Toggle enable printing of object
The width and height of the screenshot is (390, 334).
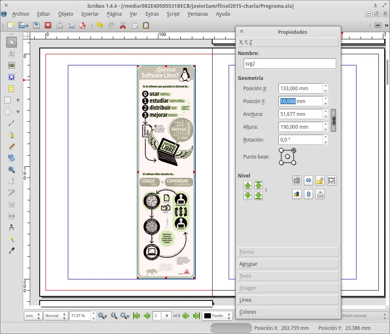click(x=320, y=194)
